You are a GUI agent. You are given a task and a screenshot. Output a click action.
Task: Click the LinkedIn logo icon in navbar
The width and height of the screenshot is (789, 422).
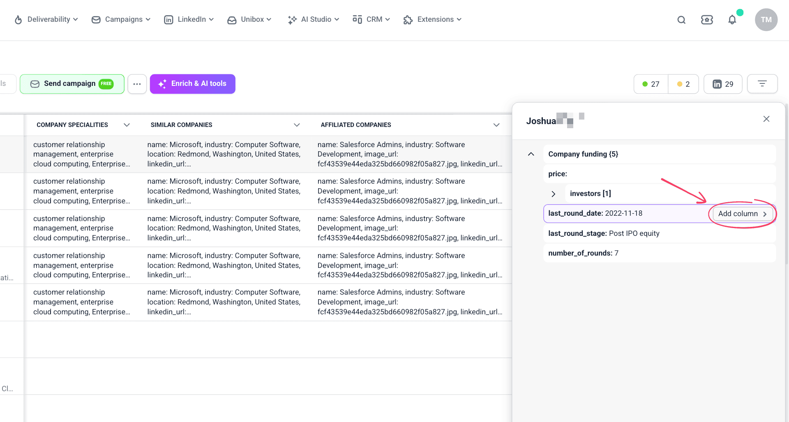pos(168,20)
